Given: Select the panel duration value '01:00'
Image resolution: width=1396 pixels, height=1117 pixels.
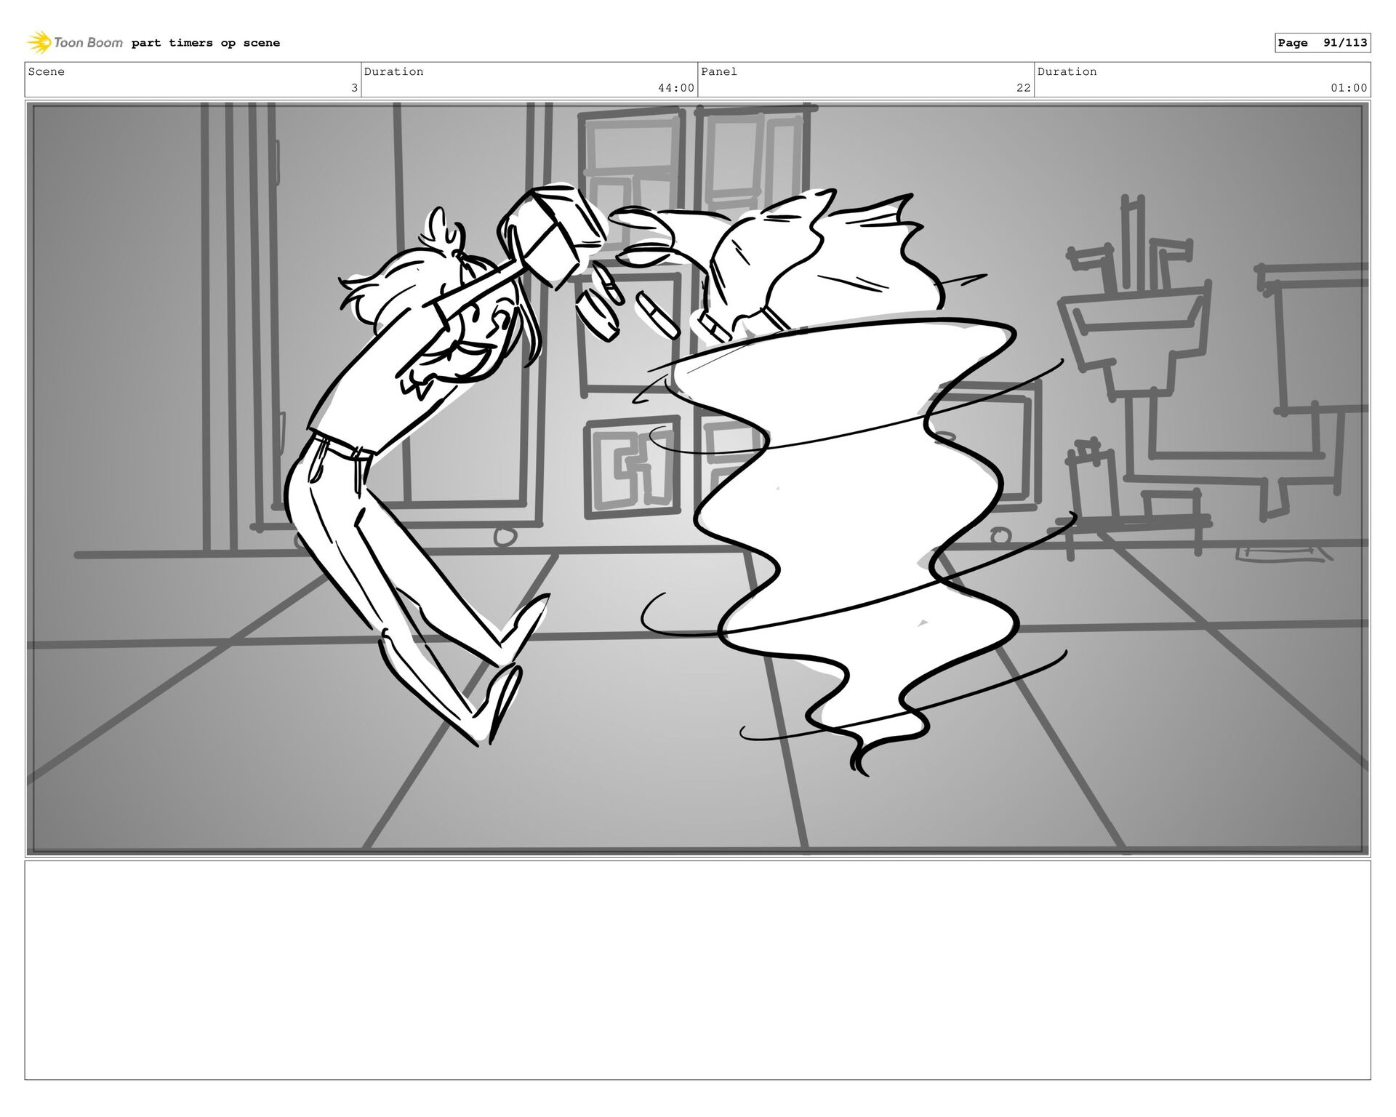Looking at the screenshot, I should pyautogui.click(x=1349, y=88).
